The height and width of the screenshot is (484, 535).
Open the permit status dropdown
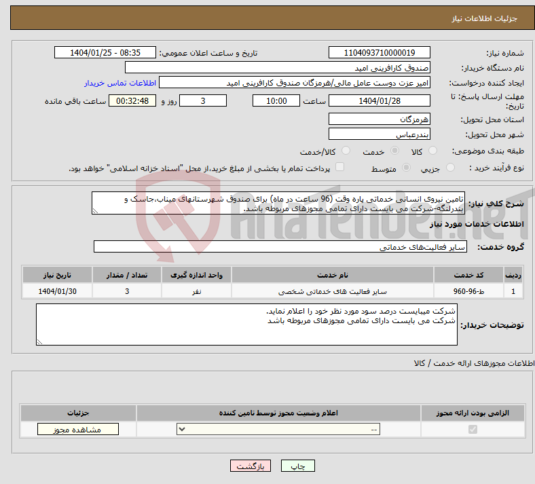278,429
